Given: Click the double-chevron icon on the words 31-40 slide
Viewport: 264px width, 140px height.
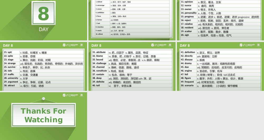Looking at the screenshot, I should (170, 45).
